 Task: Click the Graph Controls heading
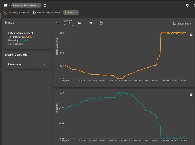(16, 55)
